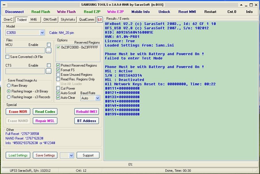The image size is (260, 174).
Task: Select Flashing Image - s3t Binary option
Action: (x=9, y=91)
